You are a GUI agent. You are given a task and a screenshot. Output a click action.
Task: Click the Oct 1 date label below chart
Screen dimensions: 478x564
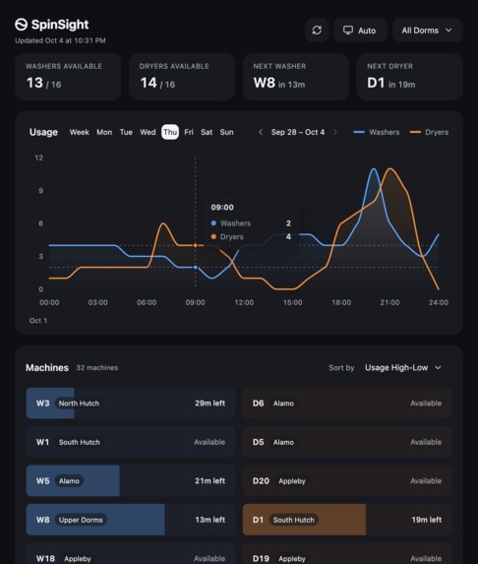[x=38, y=321]
